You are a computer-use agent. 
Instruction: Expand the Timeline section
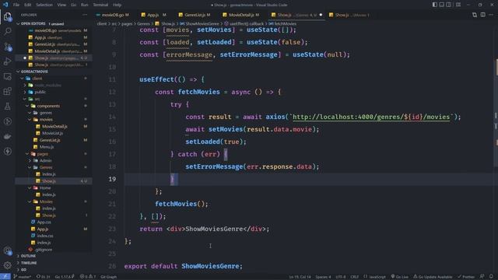pos(54,263)
